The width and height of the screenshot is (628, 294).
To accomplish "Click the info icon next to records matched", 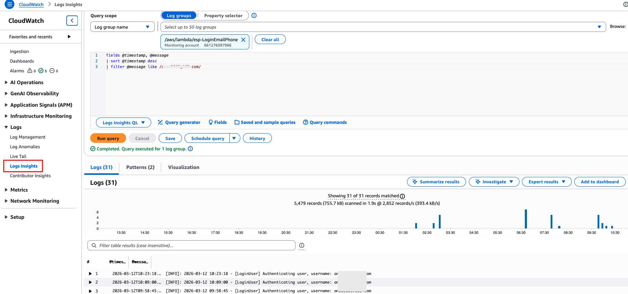I will click(402, 196).
